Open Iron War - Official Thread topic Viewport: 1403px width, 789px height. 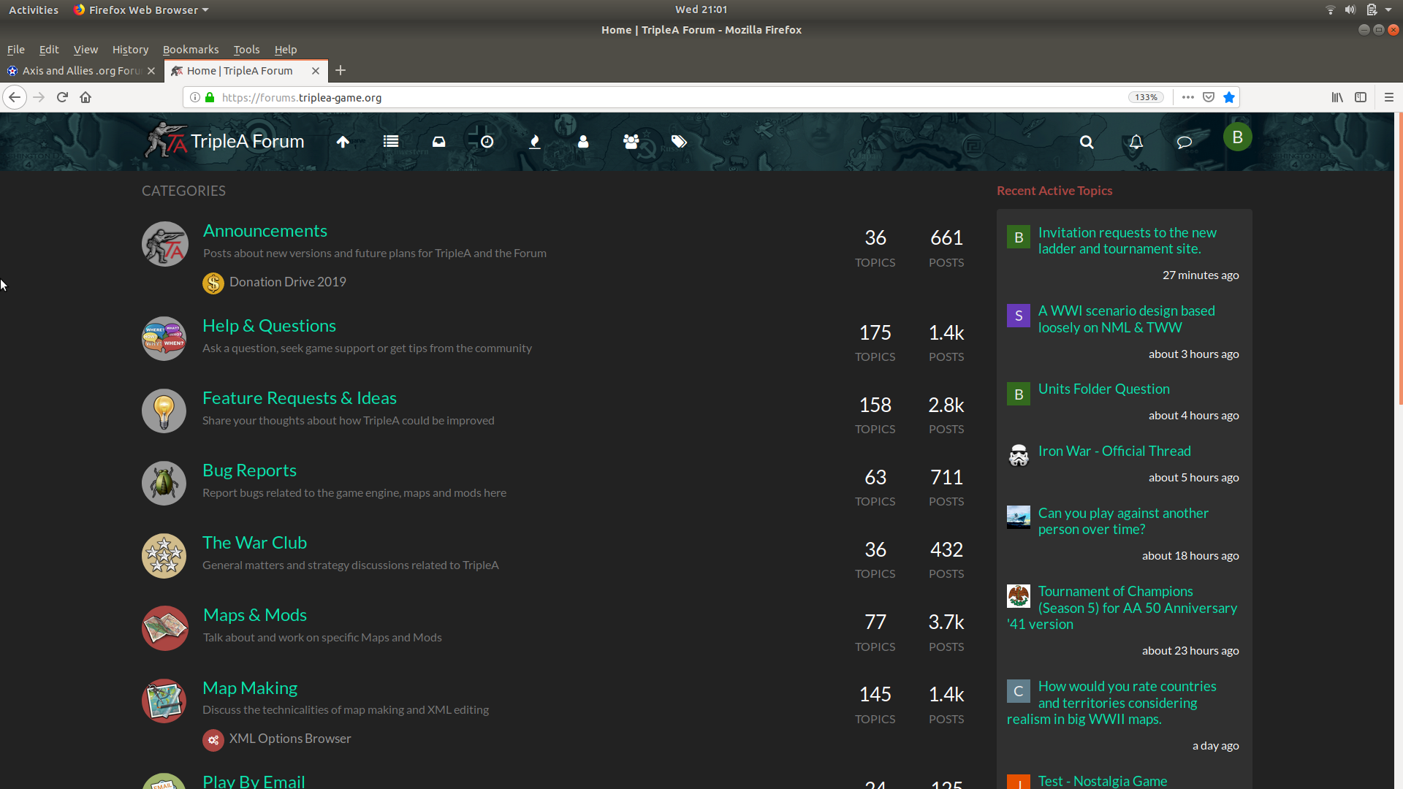coord(1114,451)
